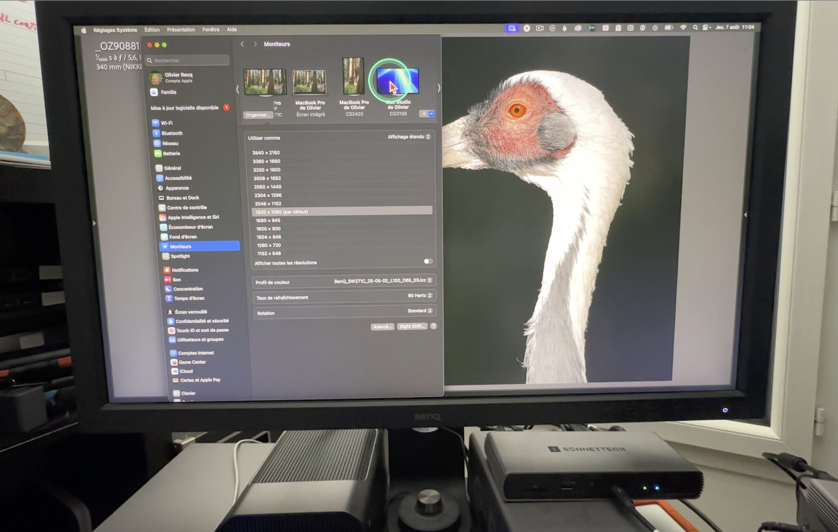Screen dimensions: 838x532
Task: Open the Son settings pane
Action: tap(172, 280)
